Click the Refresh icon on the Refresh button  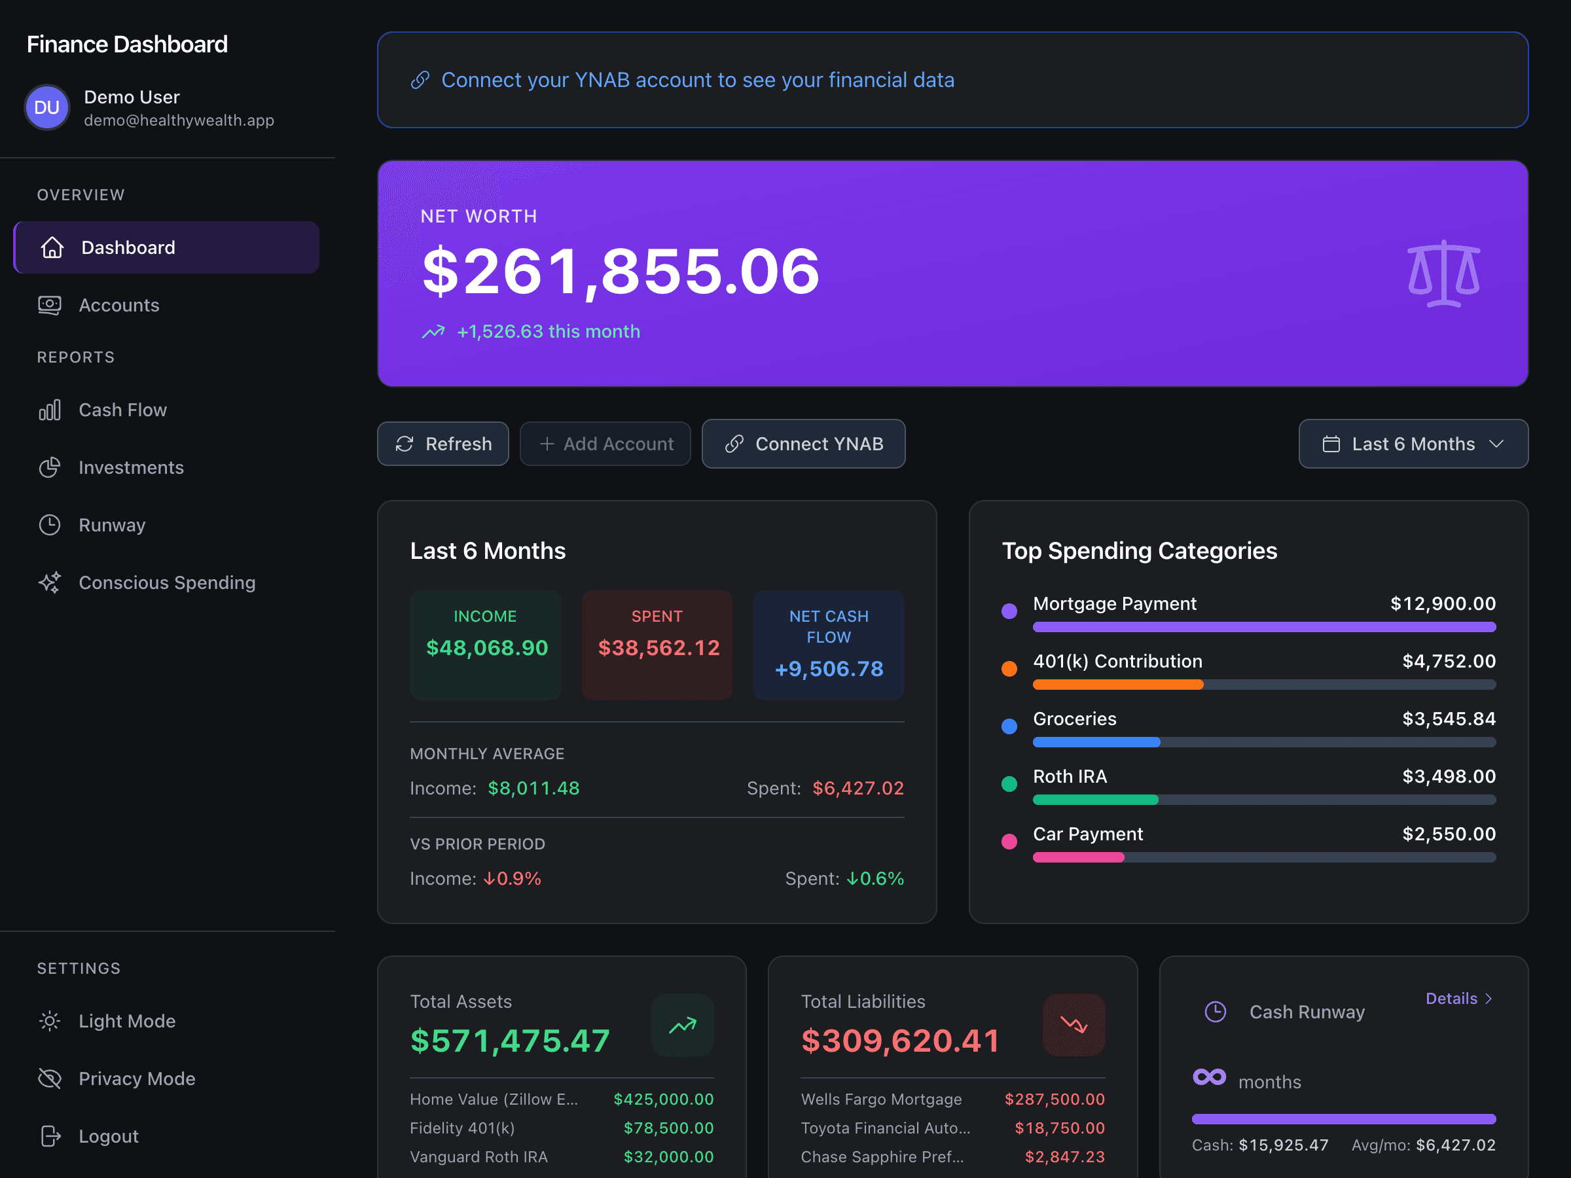point(405,443)
